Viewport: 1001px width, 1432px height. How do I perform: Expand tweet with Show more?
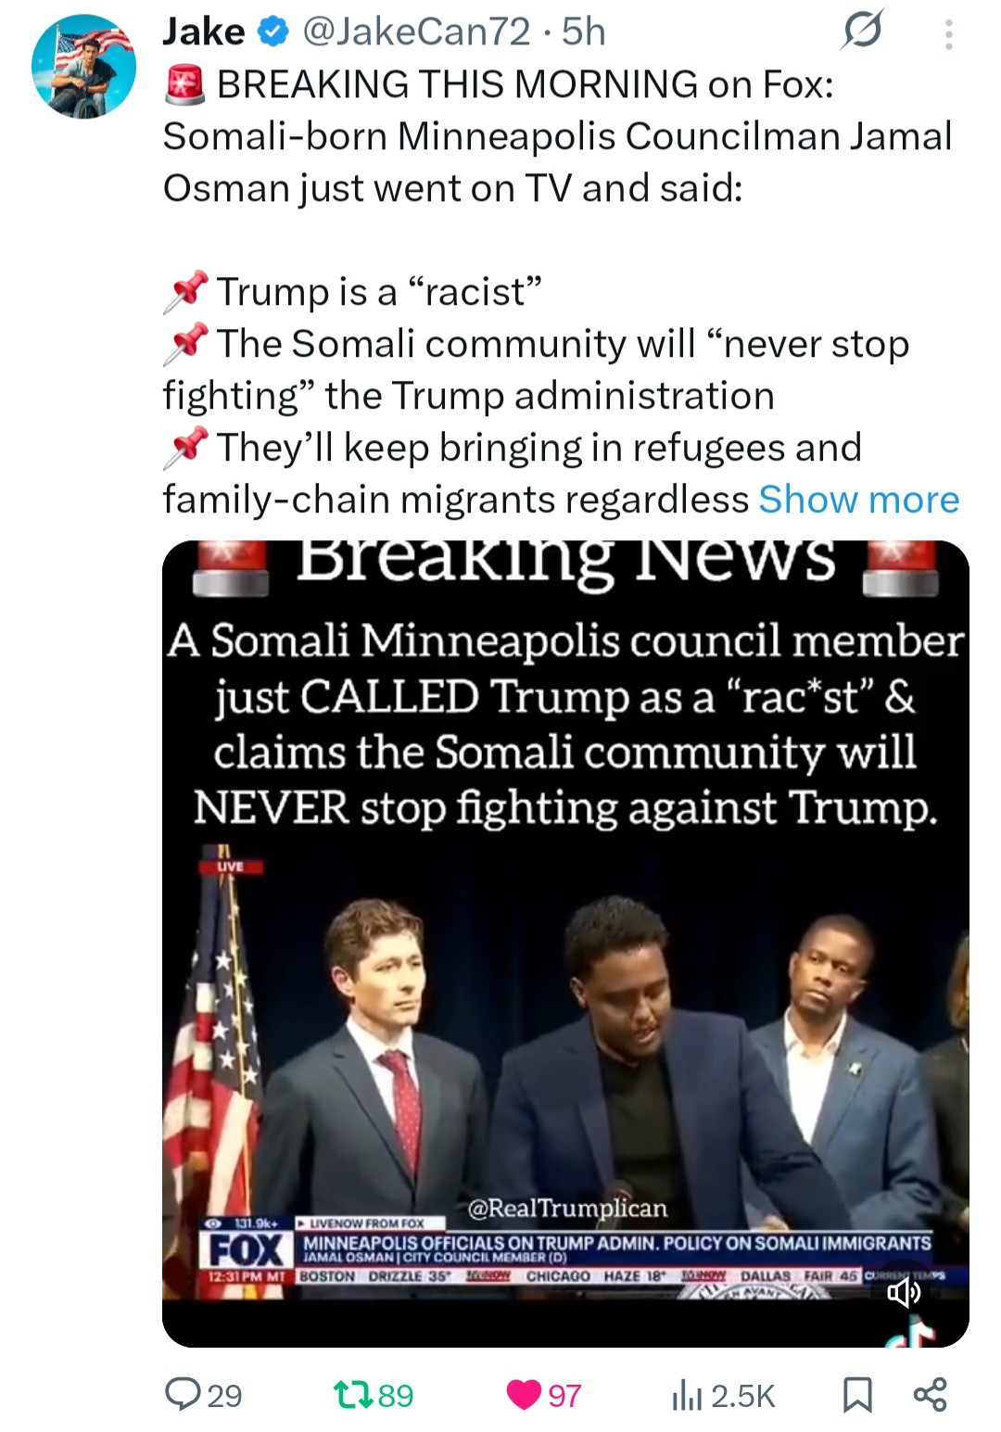pos(858,500)
